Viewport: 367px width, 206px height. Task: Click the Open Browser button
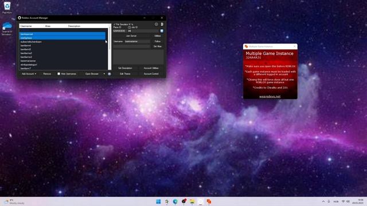point(92,74)
